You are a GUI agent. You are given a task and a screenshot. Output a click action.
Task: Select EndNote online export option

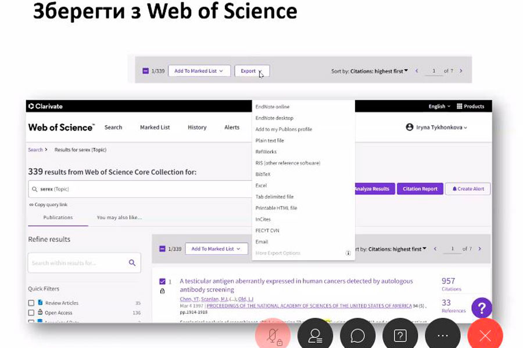point(273,107)
